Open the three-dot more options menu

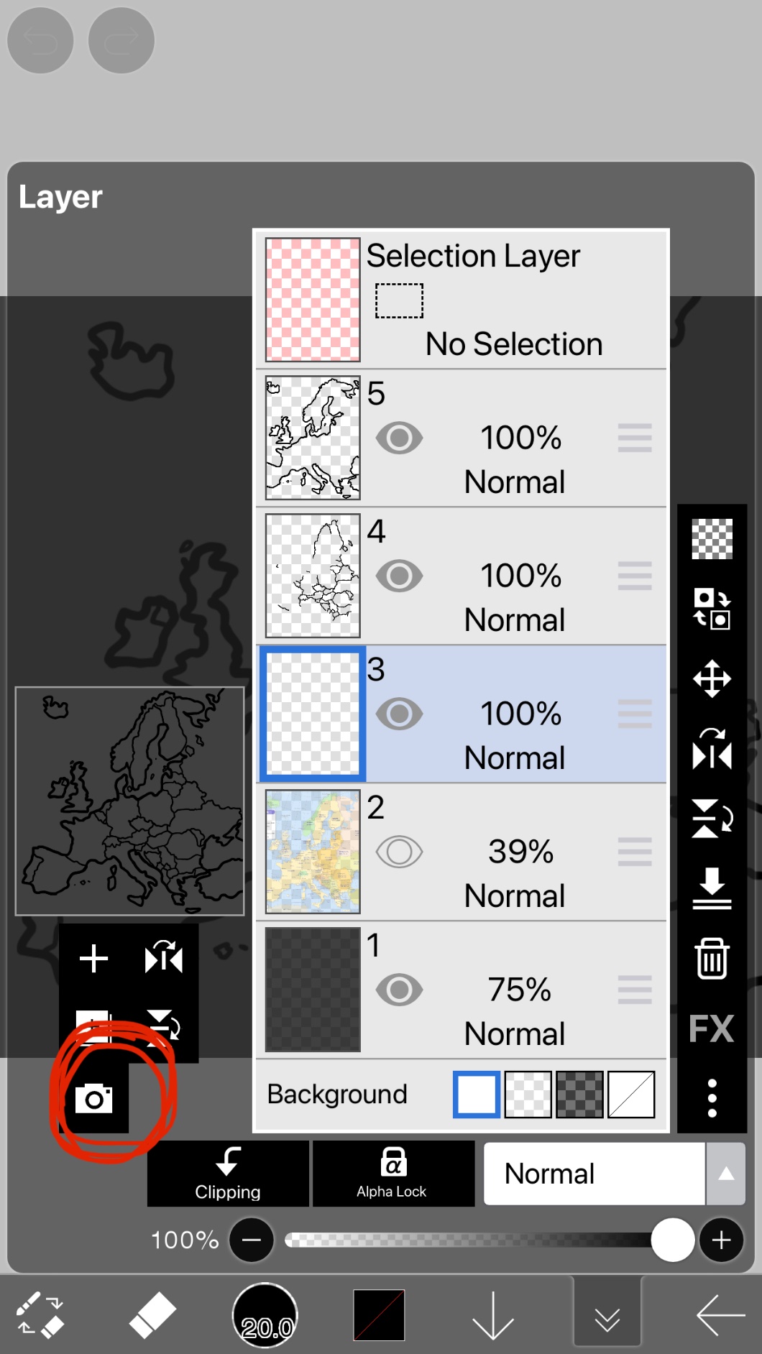712,1097
